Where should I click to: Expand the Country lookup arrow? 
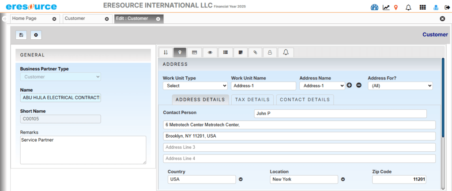tap(241, 180)
